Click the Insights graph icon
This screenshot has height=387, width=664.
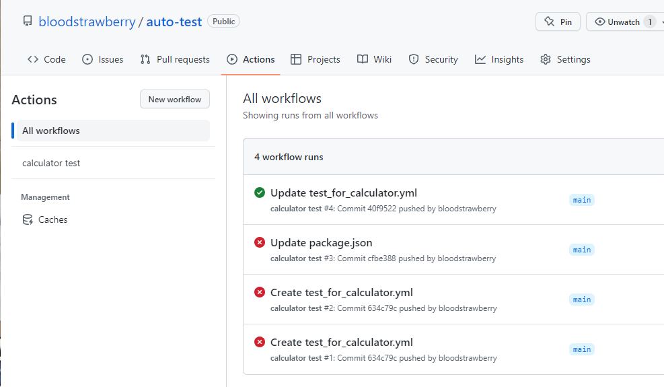pyautogui.click(x=480, y=59)
